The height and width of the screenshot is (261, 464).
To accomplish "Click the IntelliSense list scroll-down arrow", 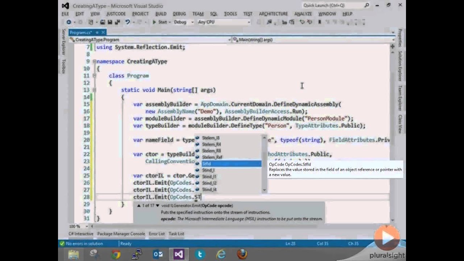I will pyautogui.click(x=264, y=190).
